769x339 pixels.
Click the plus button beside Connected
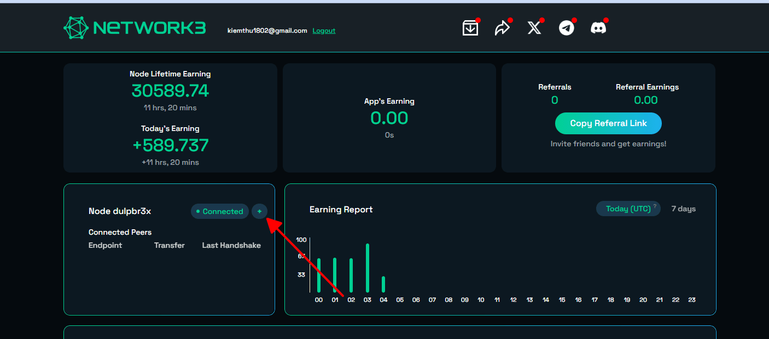260,211
